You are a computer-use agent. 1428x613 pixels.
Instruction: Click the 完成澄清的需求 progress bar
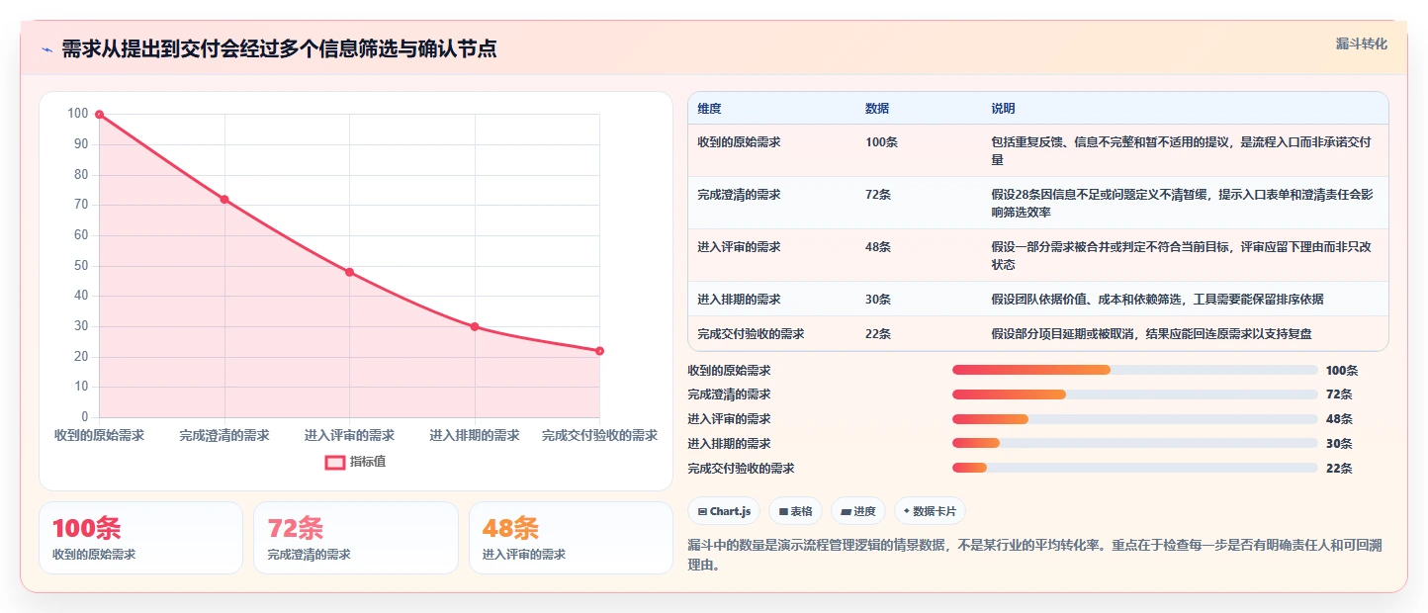point(1134,394)
